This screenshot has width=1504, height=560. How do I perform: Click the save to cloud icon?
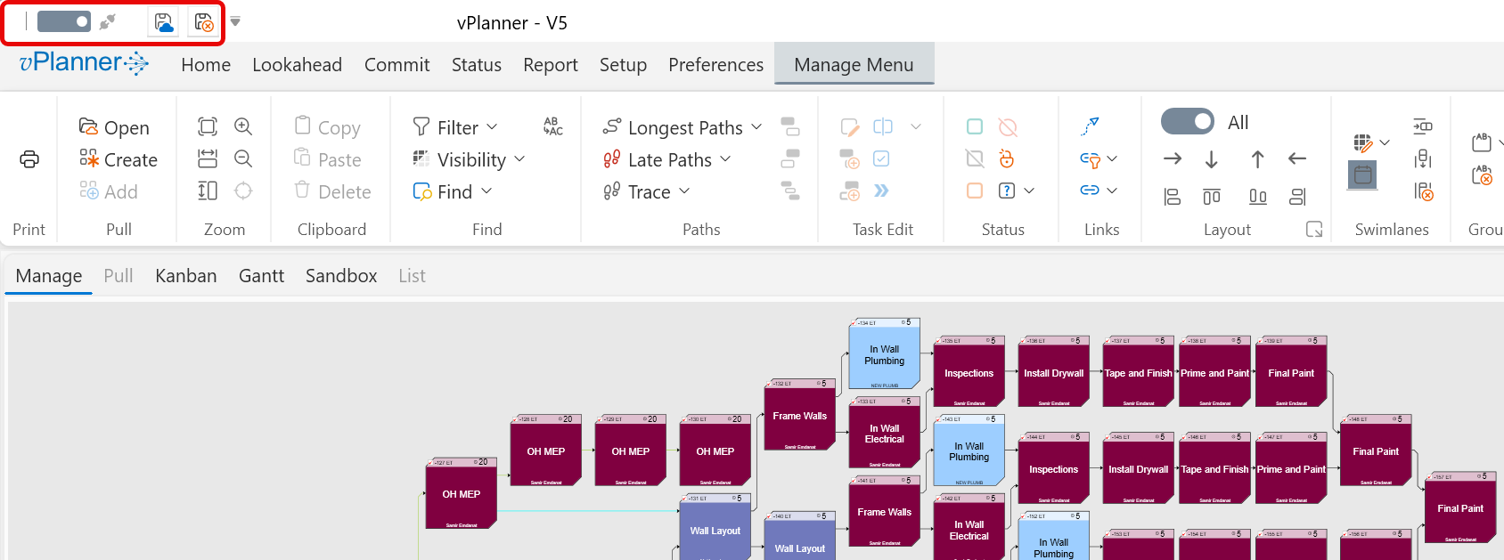(x=164, y=22)
